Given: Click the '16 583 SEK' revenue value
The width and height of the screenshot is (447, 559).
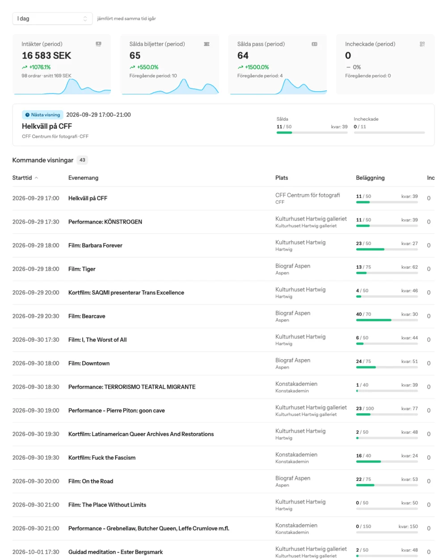Looking at the screenshot, I should [x=46, y=55].
